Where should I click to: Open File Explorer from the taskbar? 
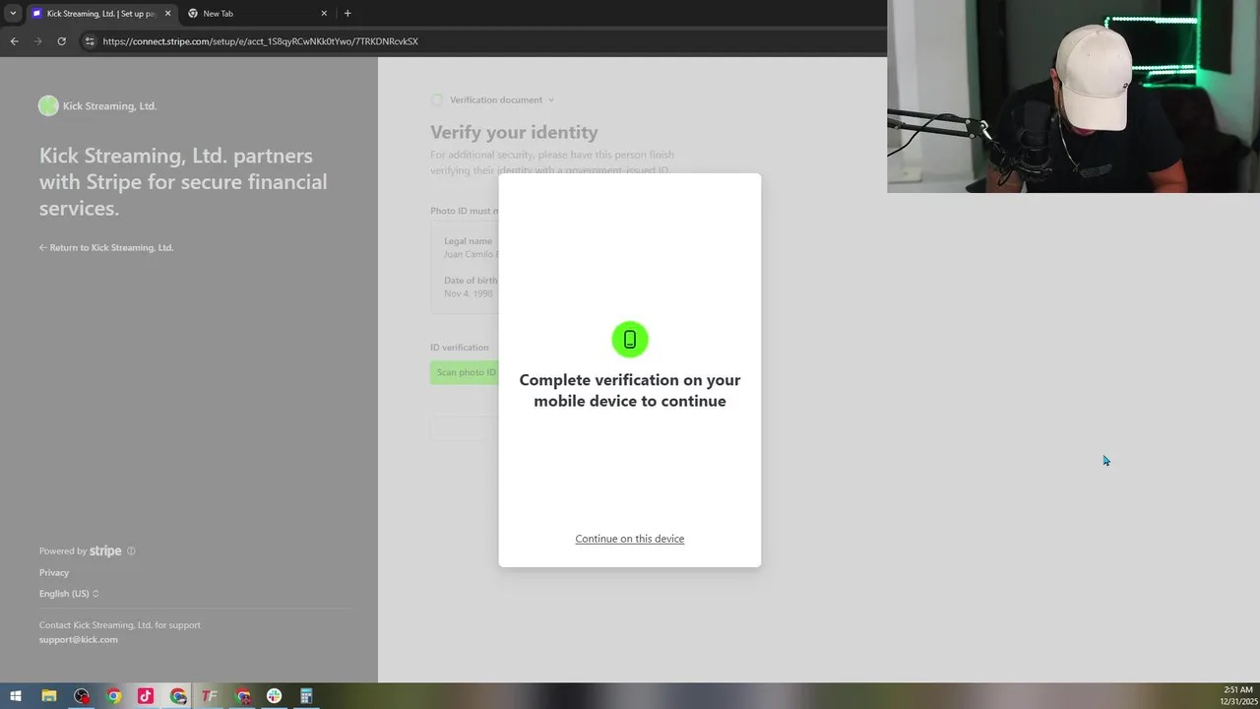pyautogui.click(x=49, y=696)
